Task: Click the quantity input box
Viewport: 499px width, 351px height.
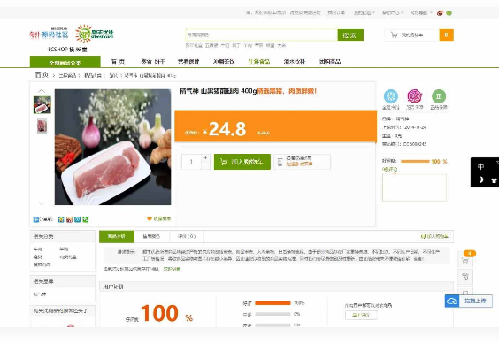Action: 191,162
